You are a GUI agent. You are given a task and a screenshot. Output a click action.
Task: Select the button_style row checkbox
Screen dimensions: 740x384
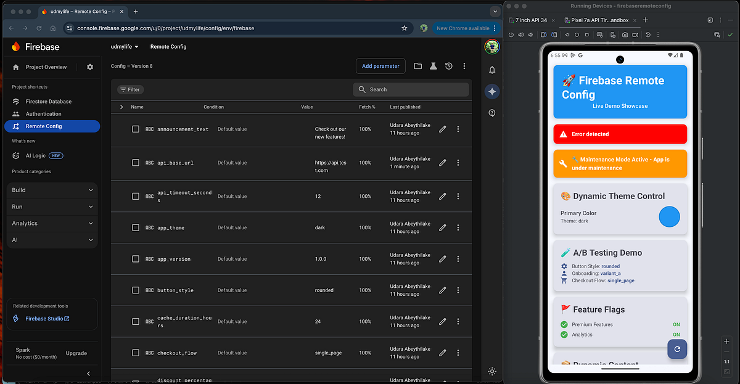(x=136, y=290)
